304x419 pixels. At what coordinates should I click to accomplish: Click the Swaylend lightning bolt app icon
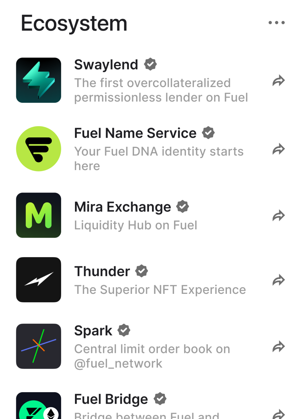[39, 80]
